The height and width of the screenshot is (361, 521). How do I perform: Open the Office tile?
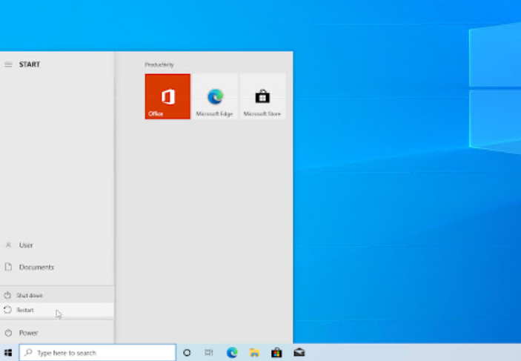tap(167, 96)
